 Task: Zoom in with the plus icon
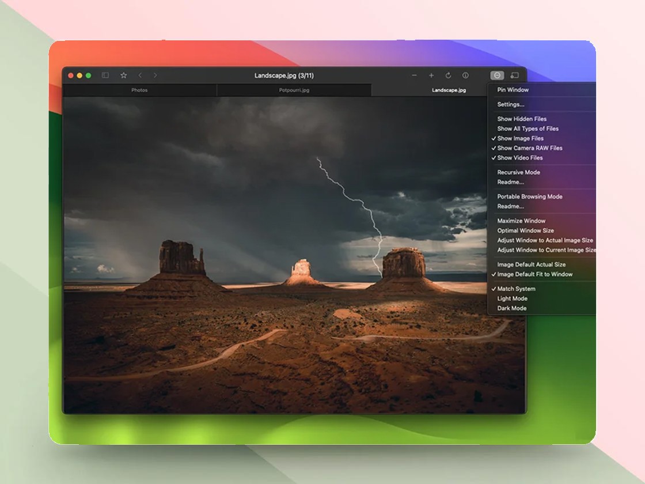(x=431, y=75)
